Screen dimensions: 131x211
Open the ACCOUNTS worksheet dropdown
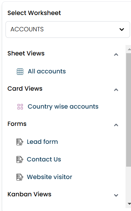click(x=68, y=29)
